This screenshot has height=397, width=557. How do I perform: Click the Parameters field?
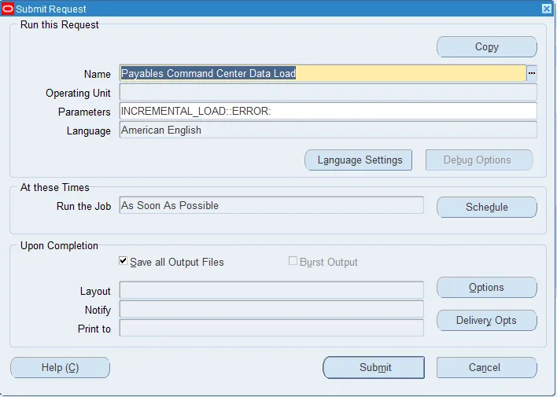[x=328, y=111]
